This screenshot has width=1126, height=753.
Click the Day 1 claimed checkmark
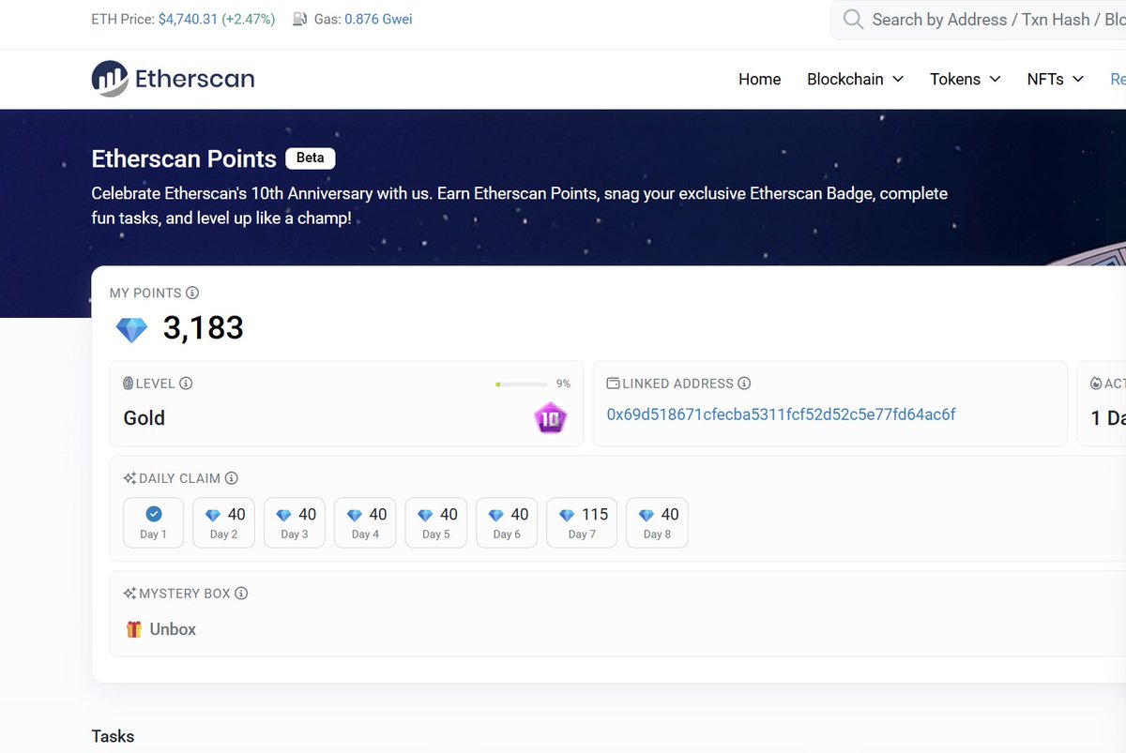[x=154, y=514]
